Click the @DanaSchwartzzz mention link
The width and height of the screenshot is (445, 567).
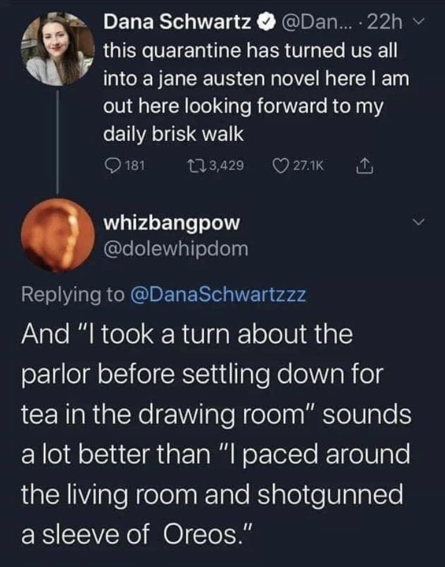pyautogui.click(x=217, y=294)
